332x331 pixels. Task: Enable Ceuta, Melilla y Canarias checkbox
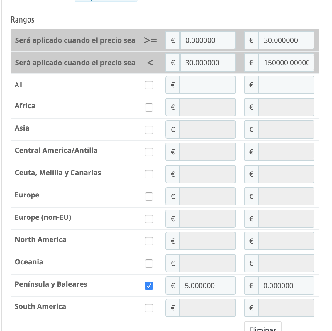(x=149, y=174)
